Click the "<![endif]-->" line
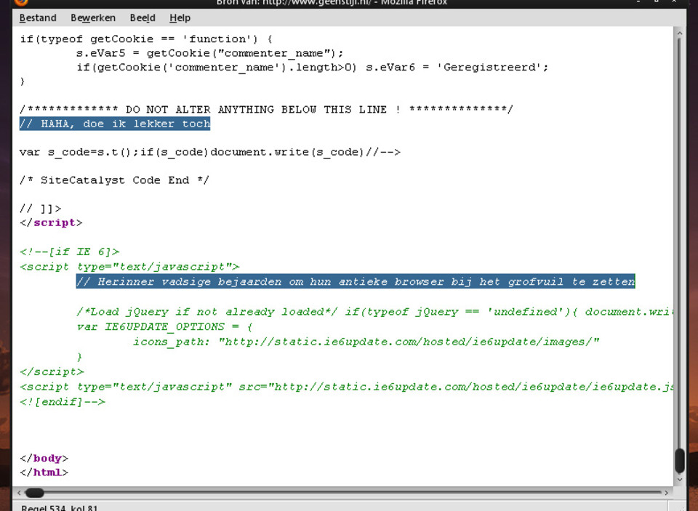Viewport: 698px width, 511px height. click(x=63, y=401)
